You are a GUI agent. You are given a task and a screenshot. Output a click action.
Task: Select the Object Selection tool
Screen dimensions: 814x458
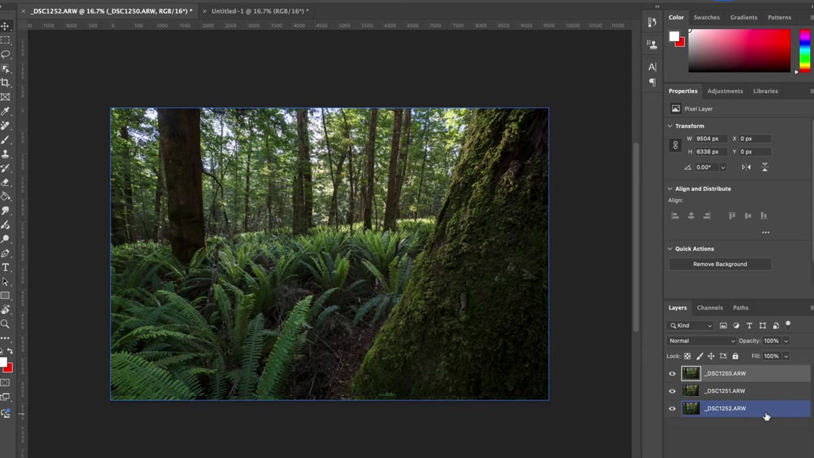click(x=5, y=68)
